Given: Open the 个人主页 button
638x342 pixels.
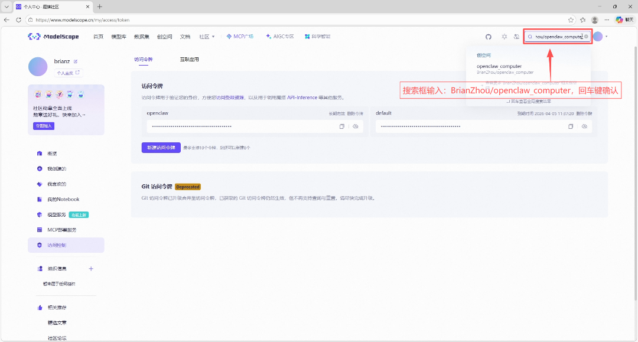Looking at the screenshot, I should (69, 73).
